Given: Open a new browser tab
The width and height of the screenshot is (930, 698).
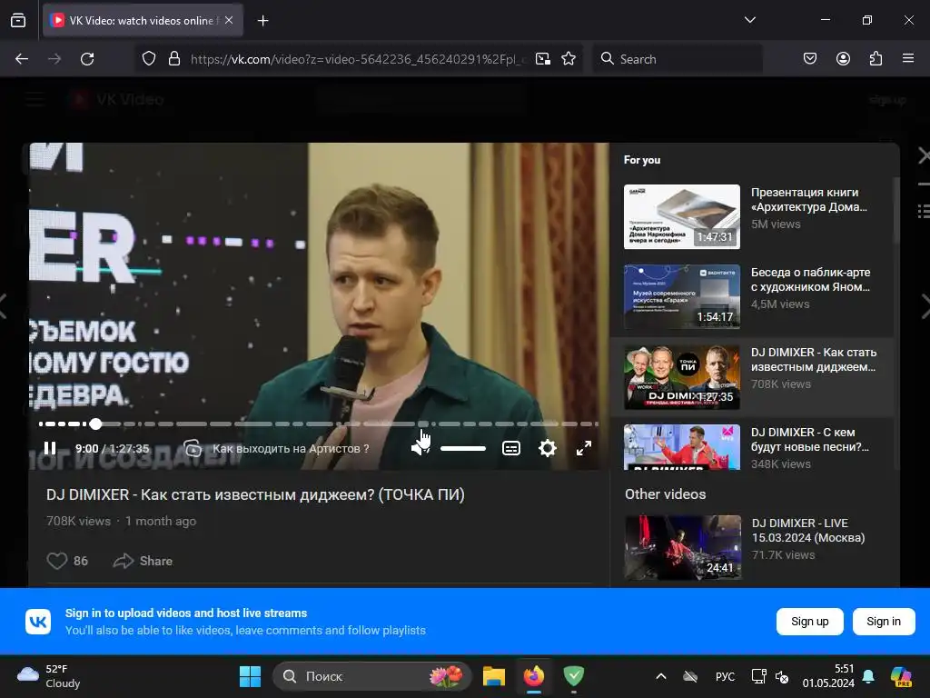Looking at the screenshot, I should point(262,21).
